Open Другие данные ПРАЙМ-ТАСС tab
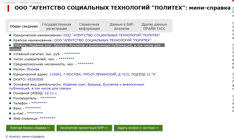Image resolution: width=234 pixels, height=139 pixels. [x=154, y=26]
